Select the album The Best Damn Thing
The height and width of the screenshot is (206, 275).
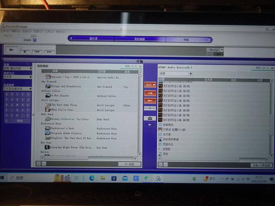point(64,105)
